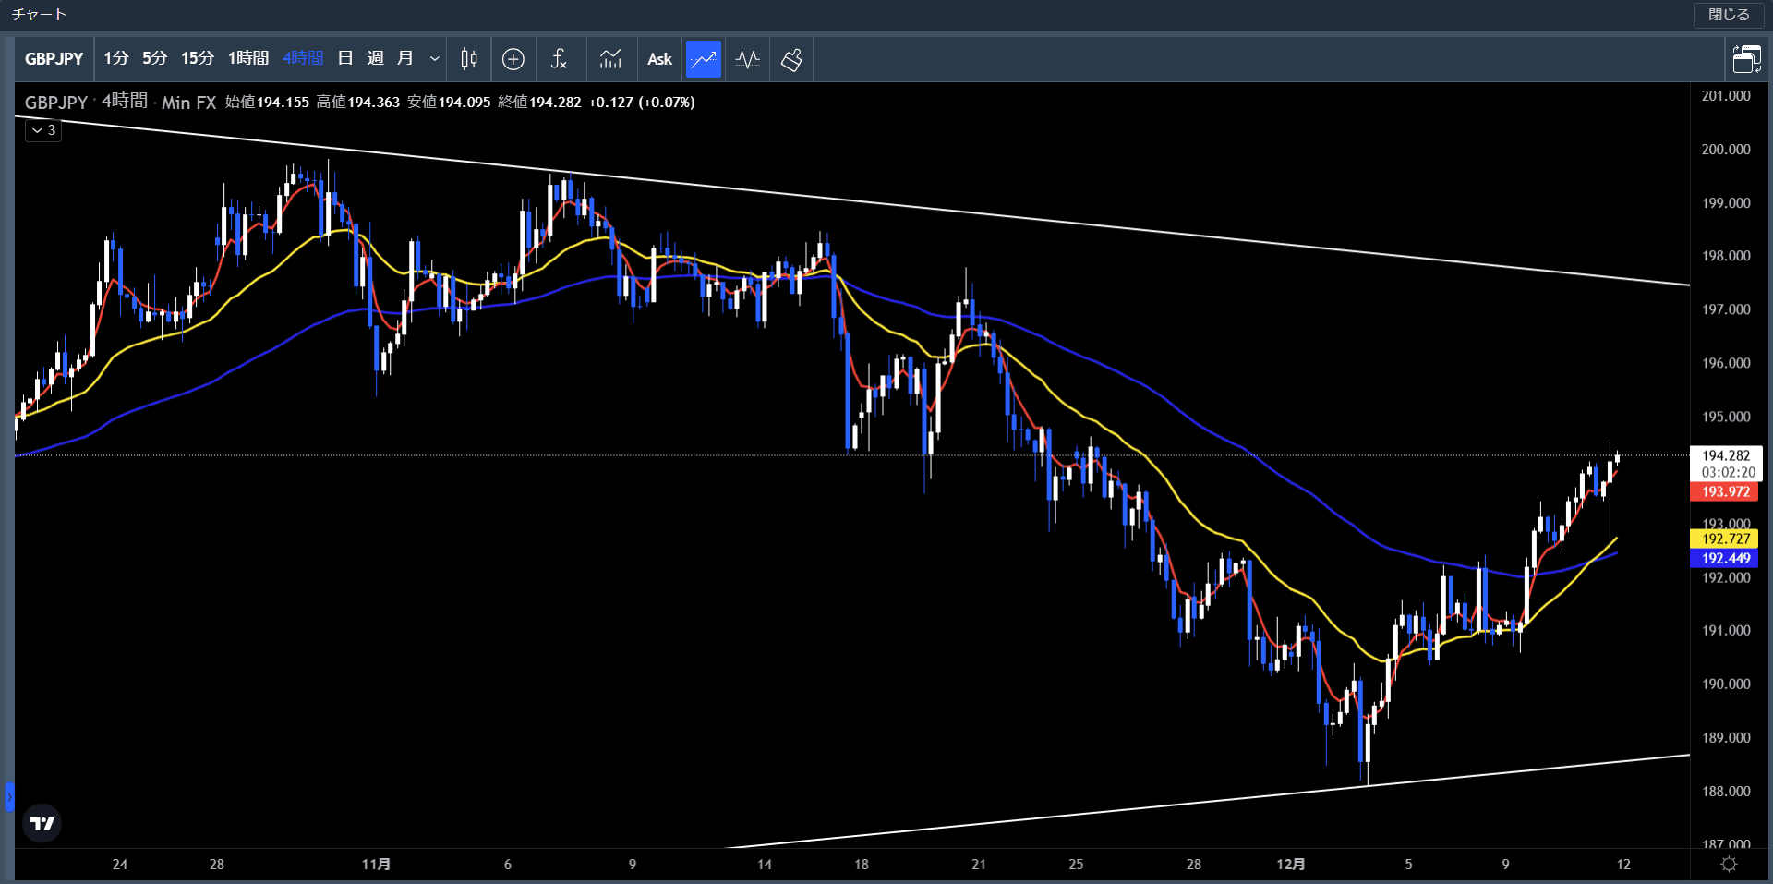Viewport: 1773px width, 884px height.
Task: Click the 高値194.363 value in legend
Action: tap(358, 102)
